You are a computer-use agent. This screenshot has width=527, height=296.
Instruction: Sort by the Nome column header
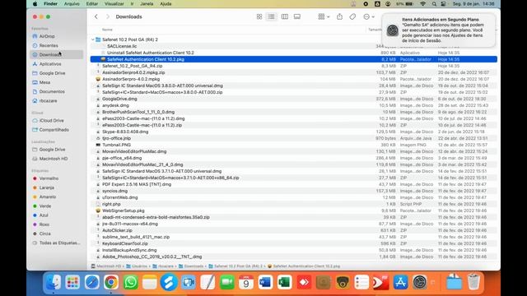coord(107,30)
